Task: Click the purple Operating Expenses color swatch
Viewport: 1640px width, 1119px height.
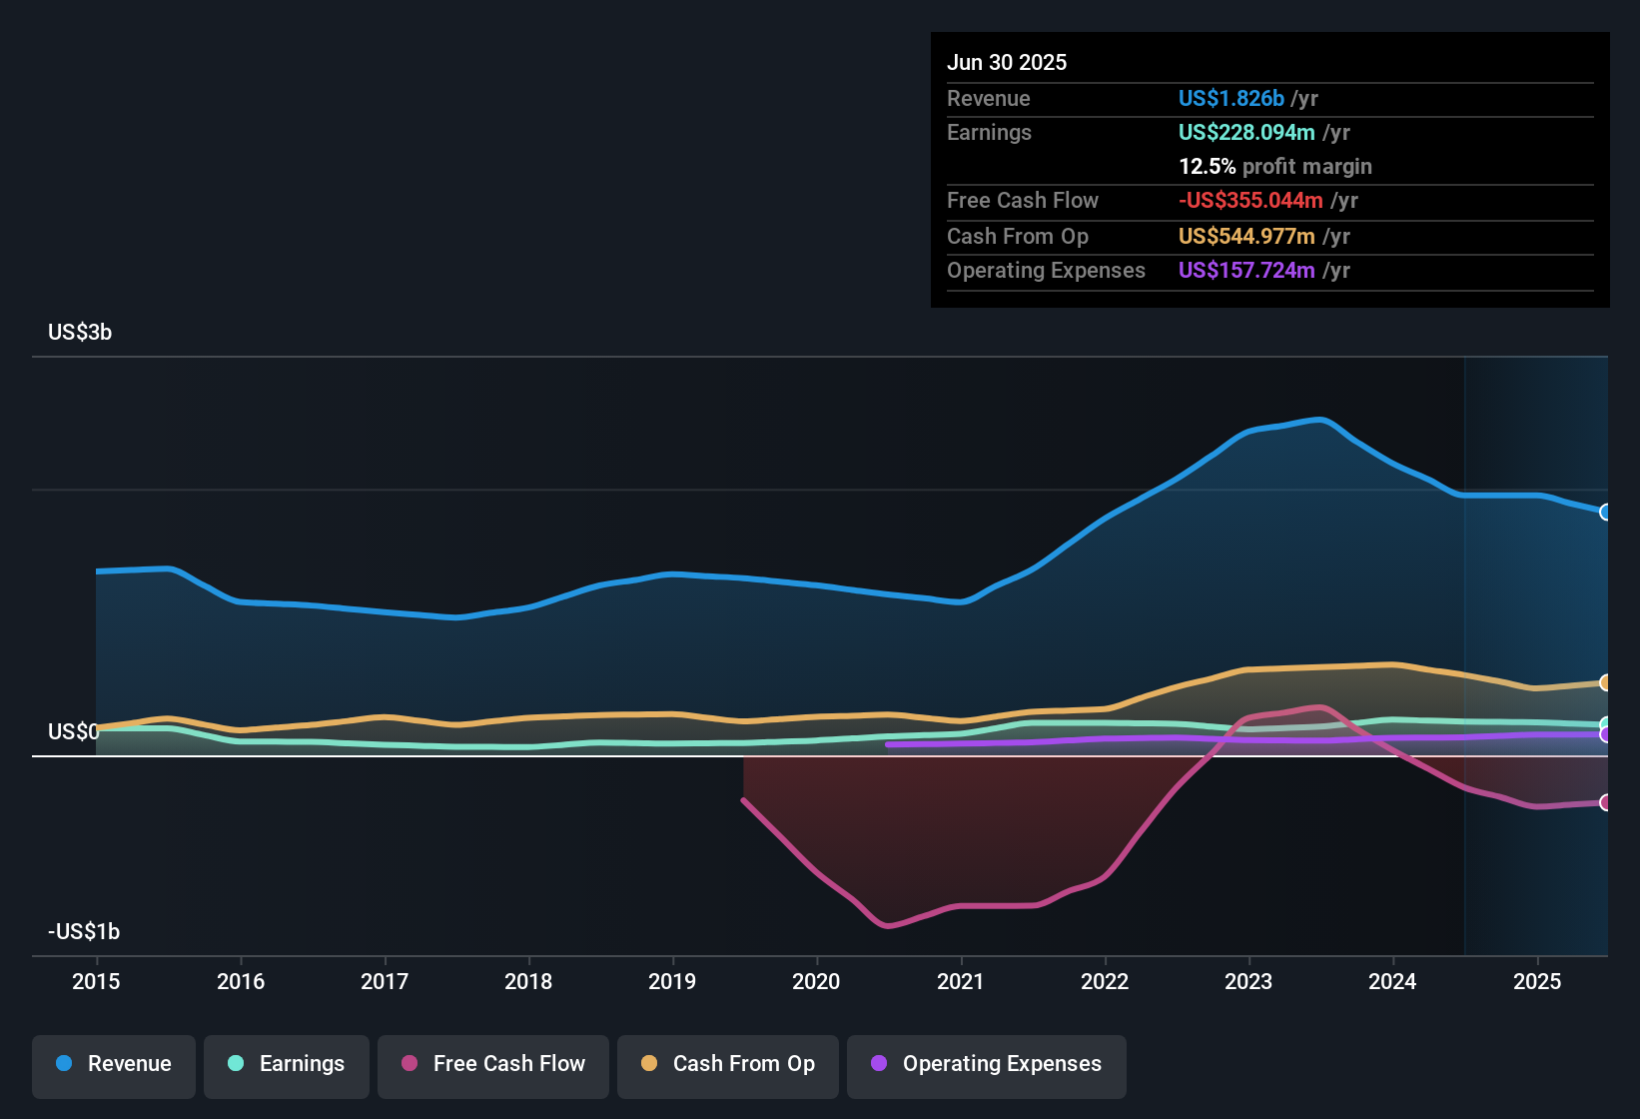Action: click(x=878, y=1064)
